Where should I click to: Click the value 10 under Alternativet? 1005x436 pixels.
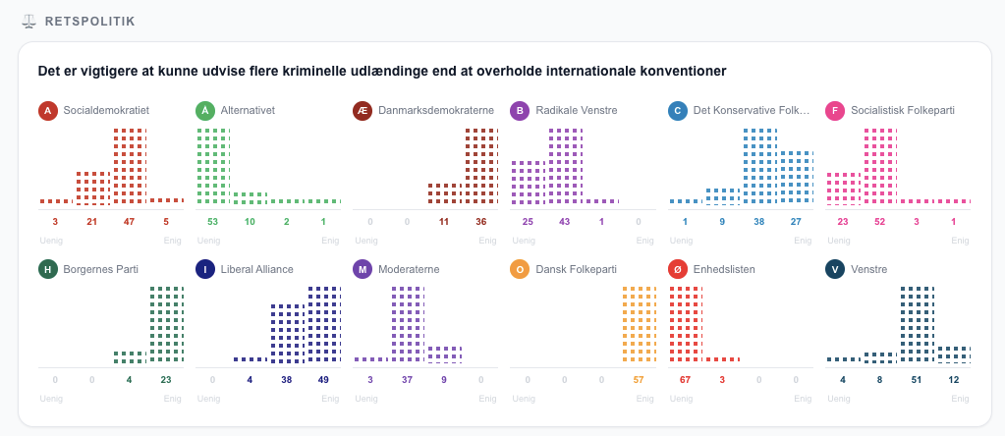pyautogui.click(x=250, y=222)
